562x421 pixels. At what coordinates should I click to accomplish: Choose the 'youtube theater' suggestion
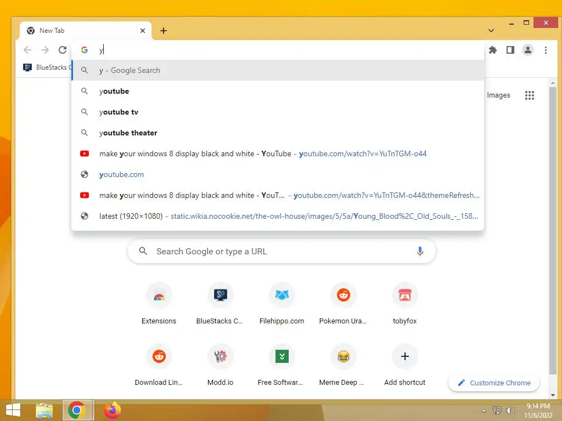278,133
